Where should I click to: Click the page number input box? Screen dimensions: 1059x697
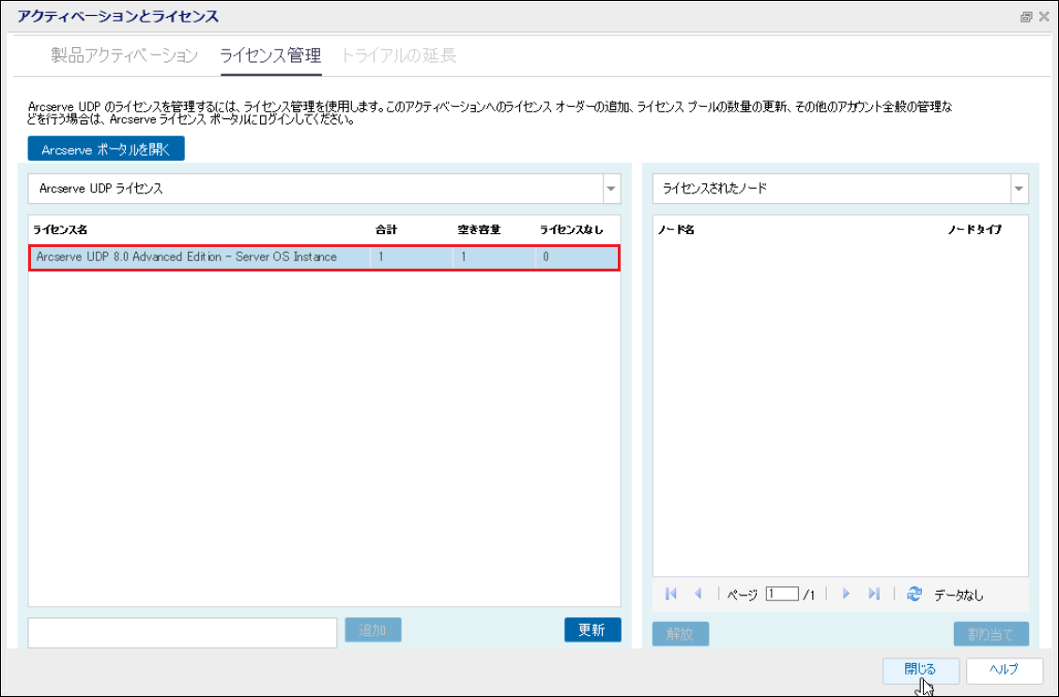pyautogui.click(x=782, y=595)
